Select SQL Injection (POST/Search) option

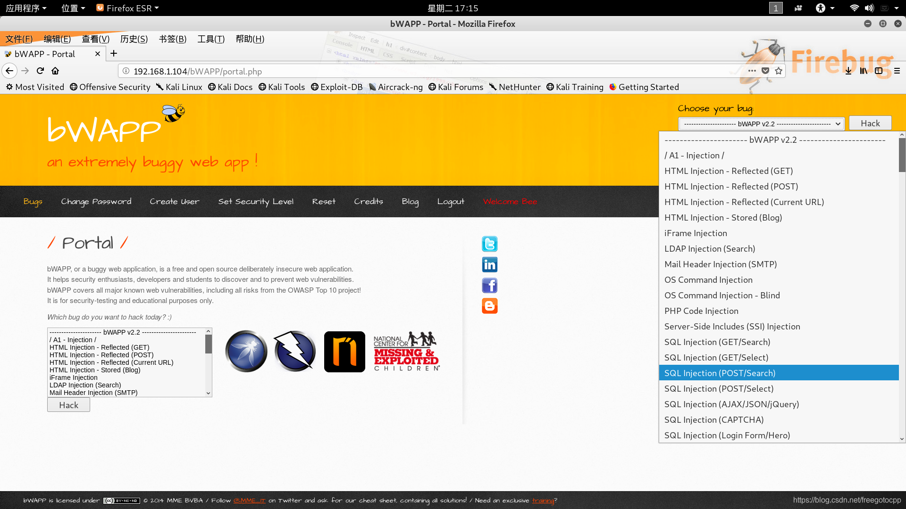[x=779, y=373]
